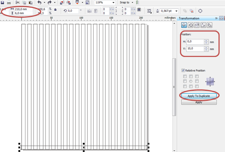This screenshot has width=225, height=152.
Task: Cut selection with scissors icon
Action: pyautogui.click(x=17, y=2)
